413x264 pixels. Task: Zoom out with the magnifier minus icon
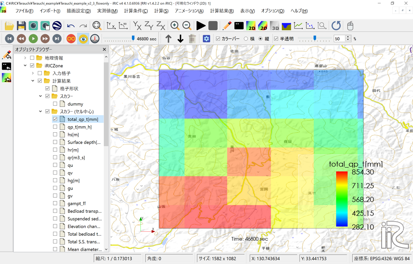click(187, 26)
